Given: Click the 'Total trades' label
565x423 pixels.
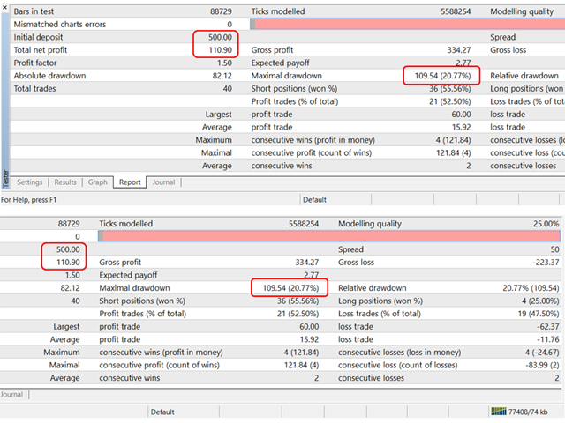Looking at the screenshot, I should tap(34, 88).
